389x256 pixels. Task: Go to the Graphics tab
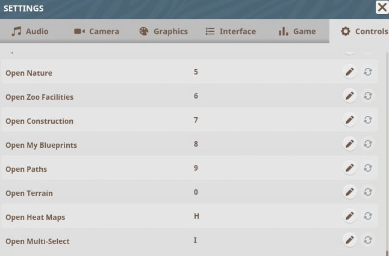coord(163,31)
